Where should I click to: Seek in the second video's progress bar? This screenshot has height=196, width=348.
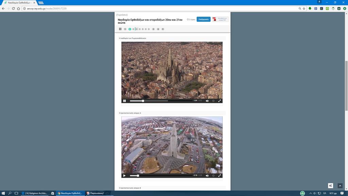click(161, 176)
